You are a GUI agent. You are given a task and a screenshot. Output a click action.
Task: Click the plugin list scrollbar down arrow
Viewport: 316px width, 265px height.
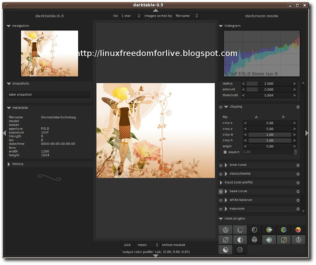[x=303, y=211]
